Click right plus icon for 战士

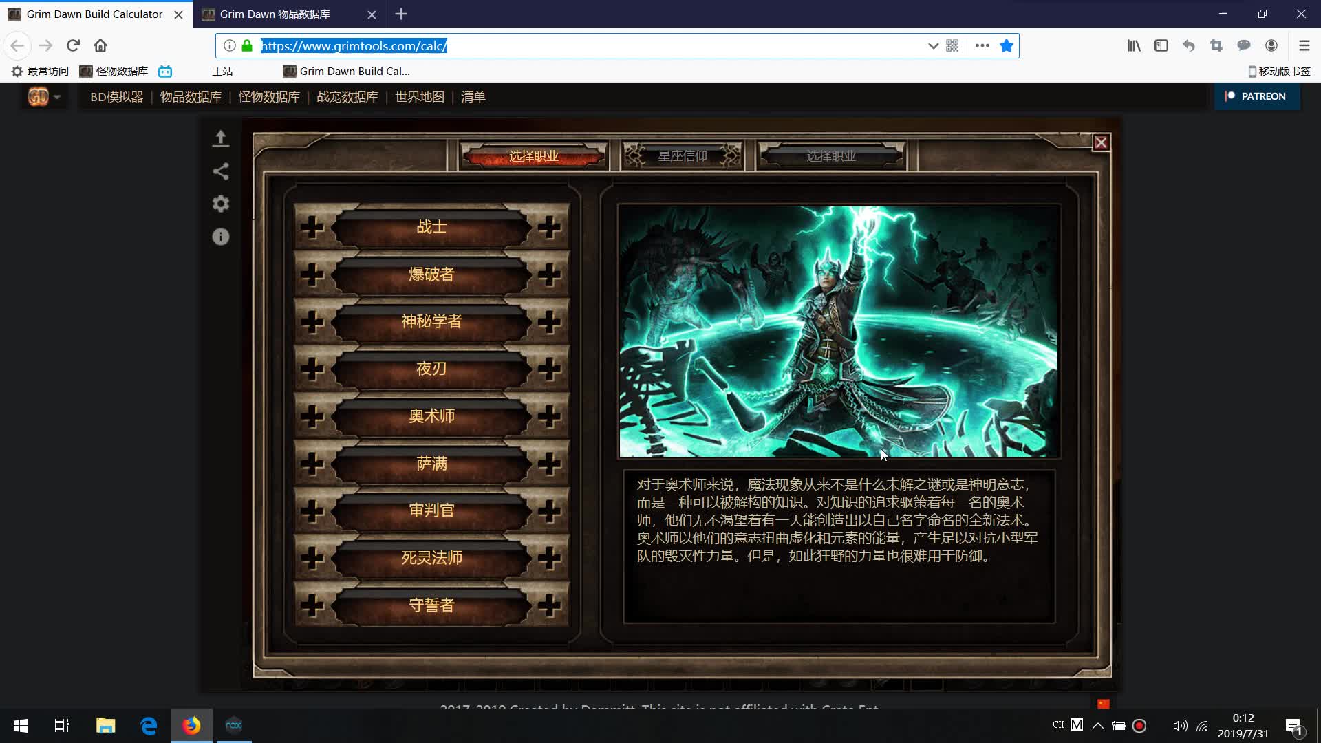click(x=549, y=227)
